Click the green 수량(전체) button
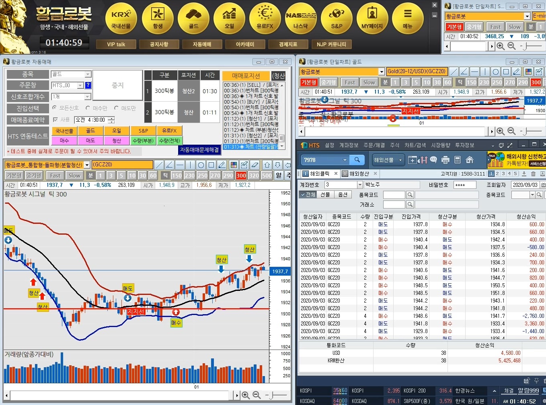 (169, 141)
